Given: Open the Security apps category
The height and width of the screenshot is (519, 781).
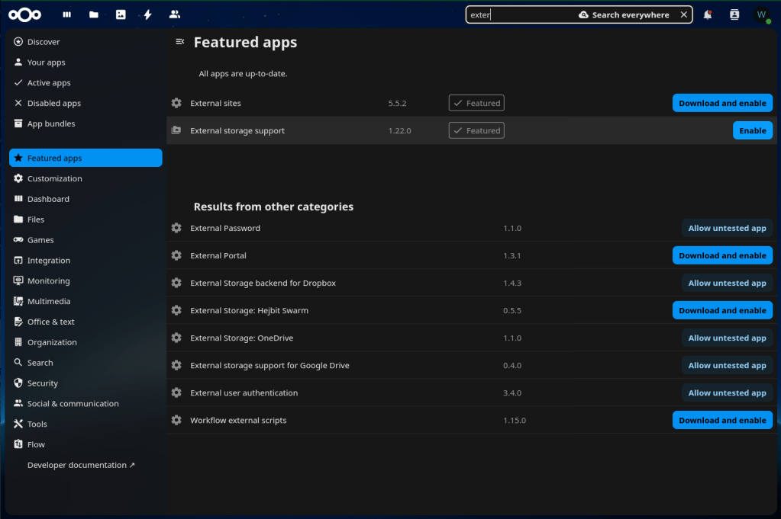Looking at the screenshot, I should [43, 383].
